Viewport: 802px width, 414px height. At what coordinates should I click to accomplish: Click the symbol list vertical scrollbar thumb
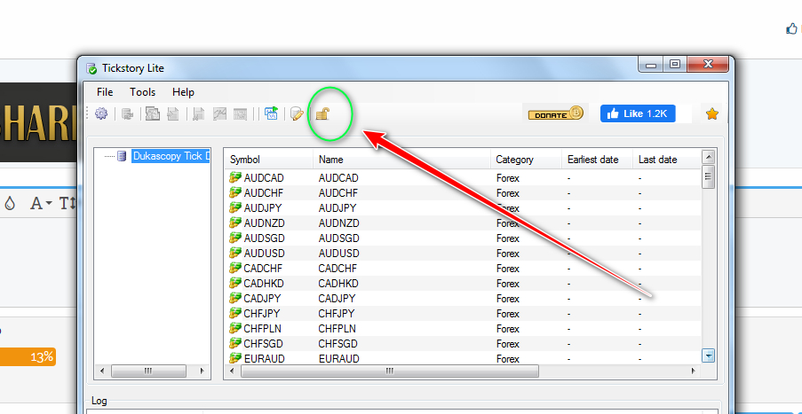point(709,176)
